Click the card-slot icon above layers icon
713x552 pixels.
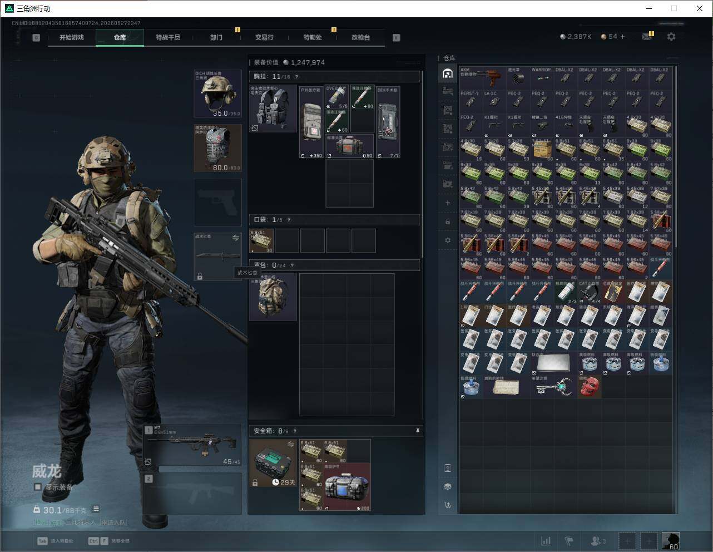click(448, 468)
